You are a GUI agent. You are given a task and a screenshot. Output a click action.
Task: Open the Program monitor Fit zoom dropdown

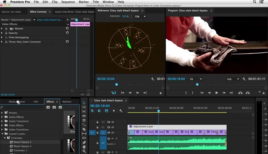pyautogui.click(x=195, y=79)
